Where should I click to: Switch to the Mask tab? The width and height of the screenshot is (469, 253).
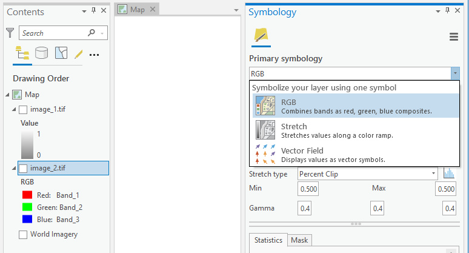pos(299,240)
